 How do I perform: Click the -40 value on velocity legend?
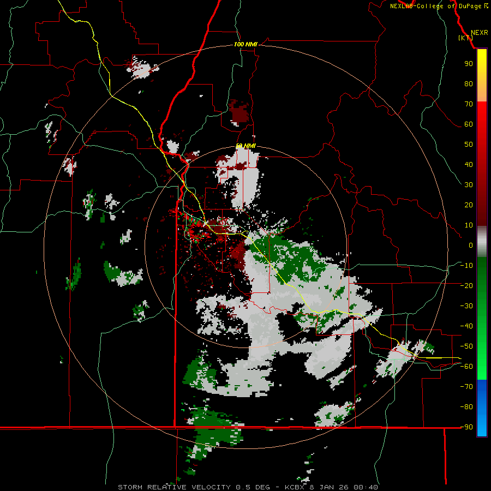tap(466, 326)
